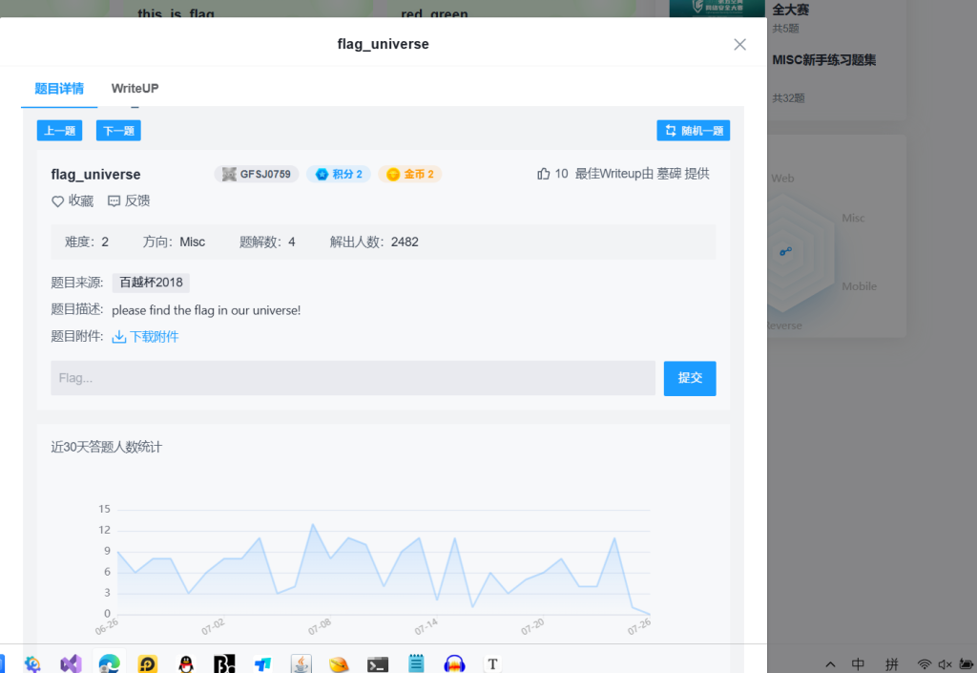The height and width of the screenshot is (673, 977).
Task: Expand the system tray hidden icons chevron
Action: tap(830, 664)
